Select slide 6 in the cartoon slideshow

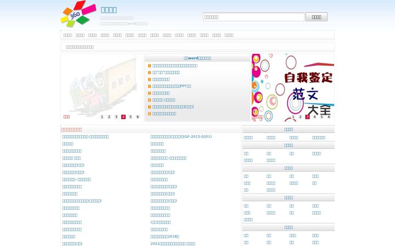click(138, 117)
